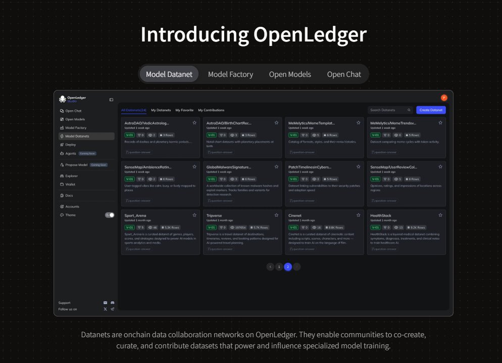
Task: Open the Telegram follow icon
Action: pos(113,309)
